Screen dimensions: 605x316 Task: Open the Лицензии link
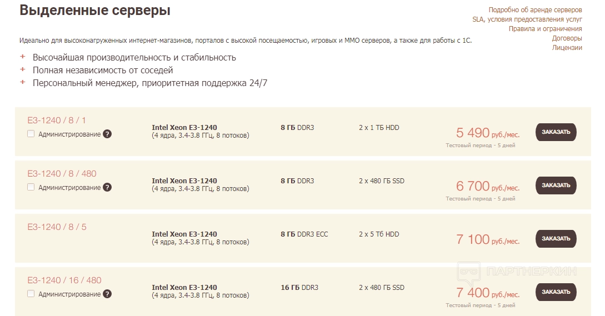coord(567,48)
